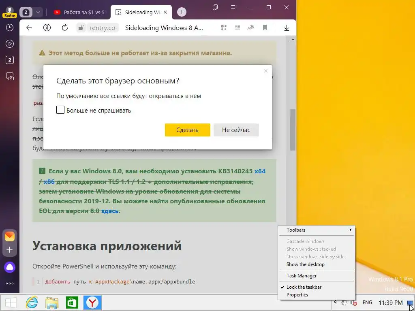415x311 pixels.
Task: Expand Toolbars submenu
Action: (x=316, y=230)
